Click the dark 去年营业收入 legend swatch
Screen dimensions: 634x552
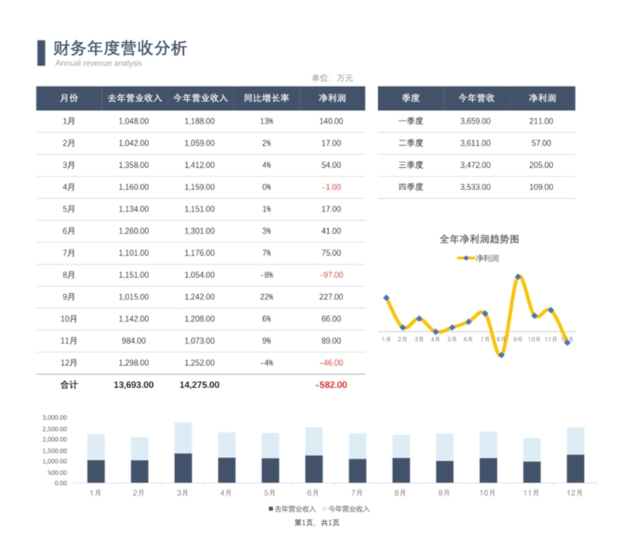(x=269, y=508)
